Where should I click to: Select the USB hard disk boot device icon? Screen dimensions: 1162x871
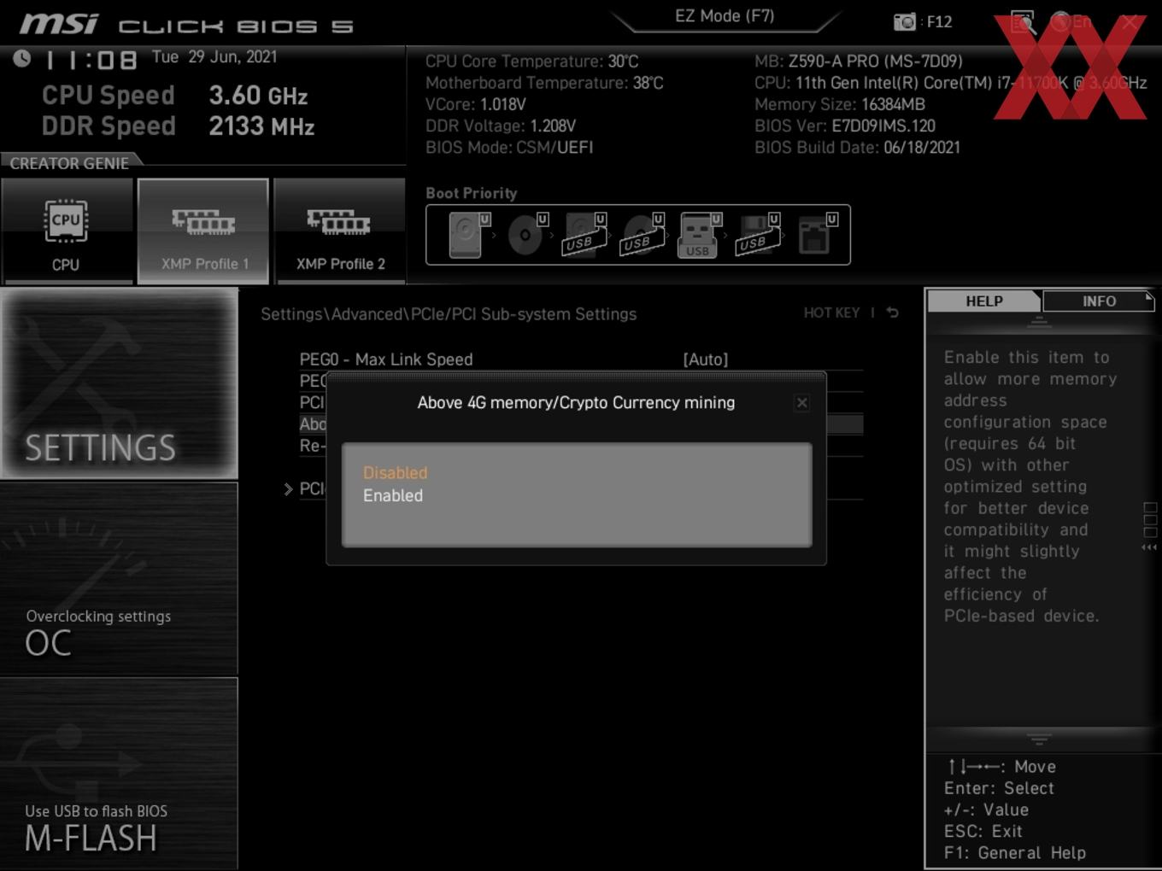click(584, 235)
